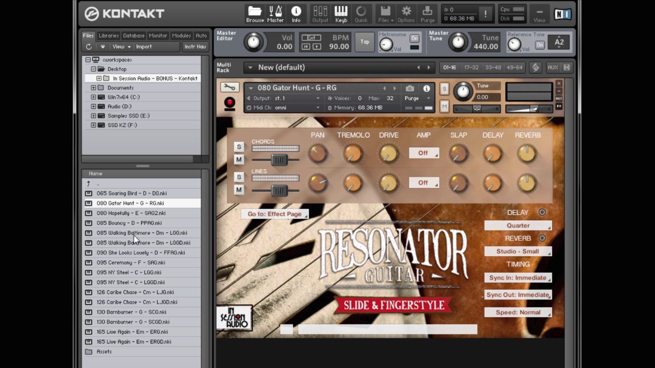Open the View minimize icon

pyautogui.click(x=539, y=14)
